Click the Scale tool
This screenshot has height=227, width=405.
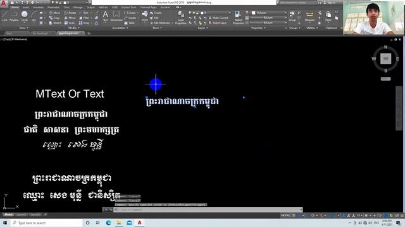coord(70,23)
